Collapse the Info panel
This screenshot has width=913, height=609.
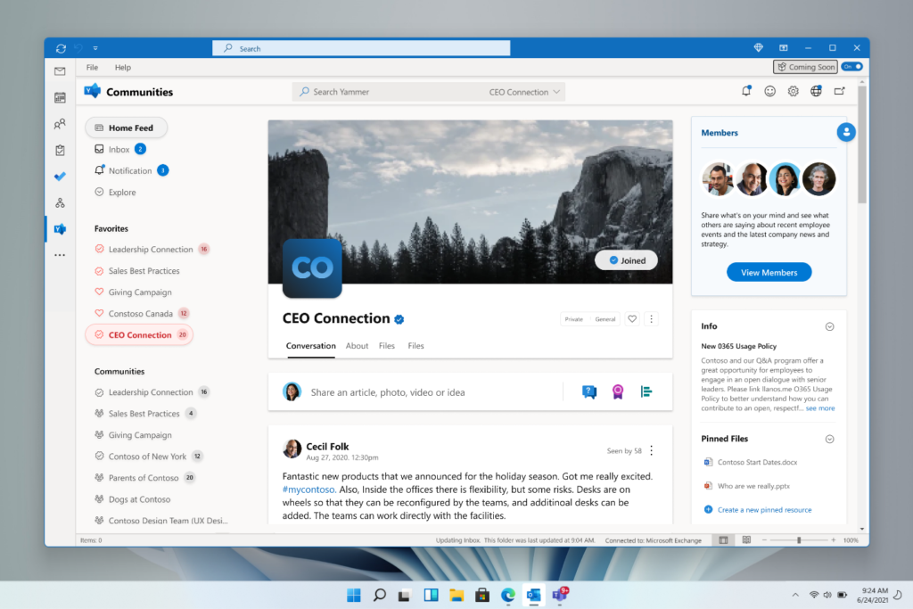pos(829,326)
